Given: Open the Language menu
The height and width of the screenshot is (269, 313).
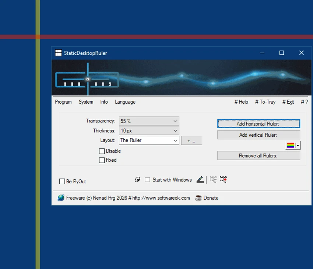Looking at the screenshot, I should (125, 102).
